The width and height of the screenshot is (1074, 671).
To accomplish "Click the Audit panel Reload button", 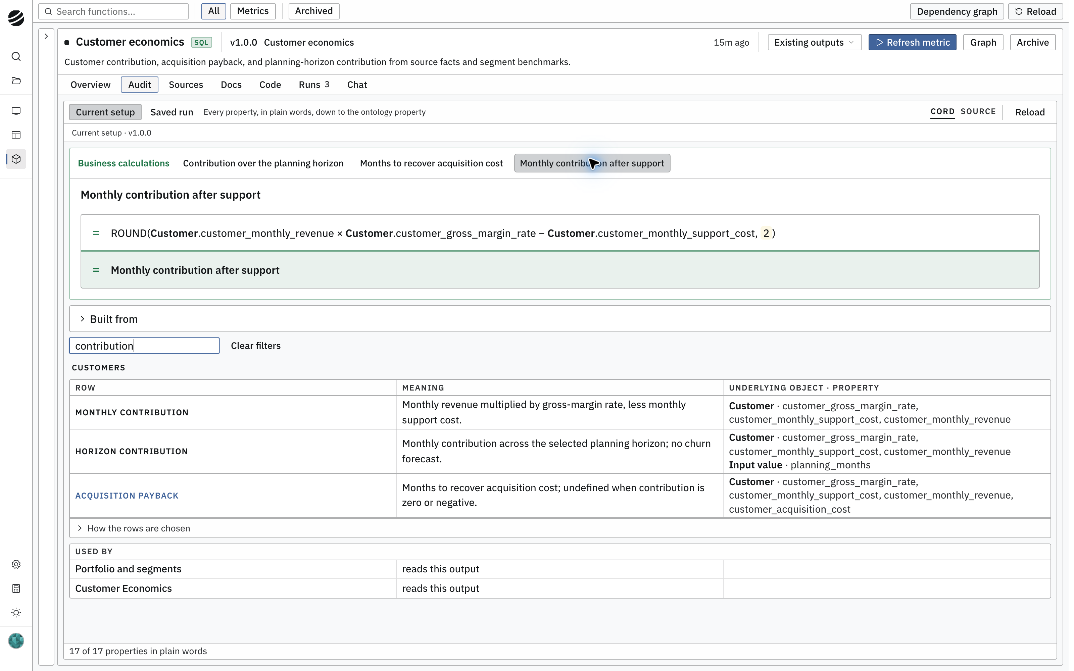I will click(1030, 112).
